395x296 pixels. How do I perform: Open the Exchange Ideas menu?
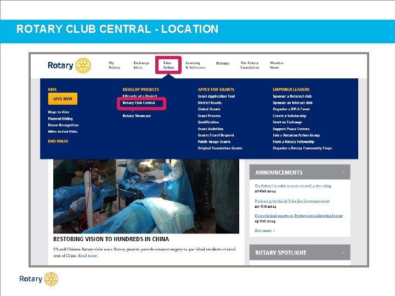point(142,65)
